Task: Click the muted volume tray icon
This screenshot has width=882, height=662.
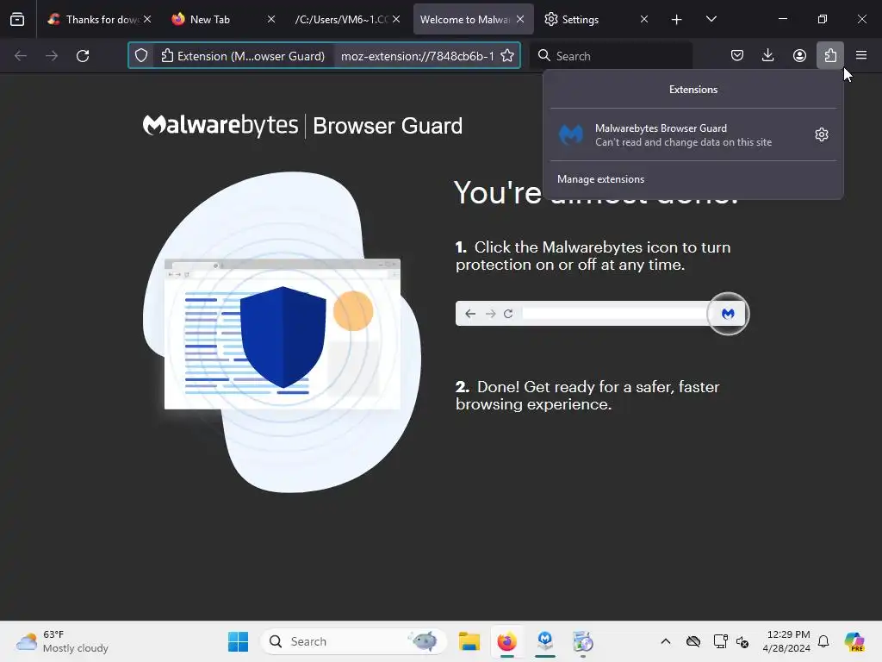Action: (x=742, y=641)
